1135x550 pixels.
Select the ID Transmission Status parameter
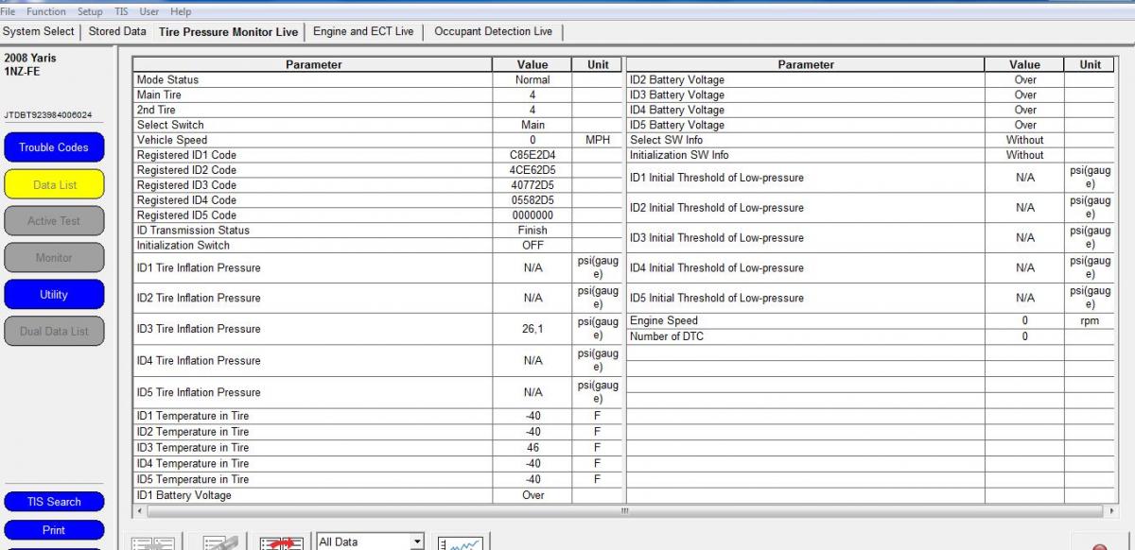(x=312, y=231)
